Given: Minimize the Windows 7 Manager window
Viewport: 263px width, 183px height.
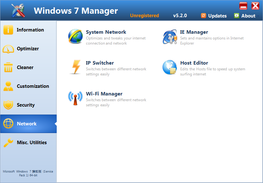Looking at the screenshot, I should [243, 6].
